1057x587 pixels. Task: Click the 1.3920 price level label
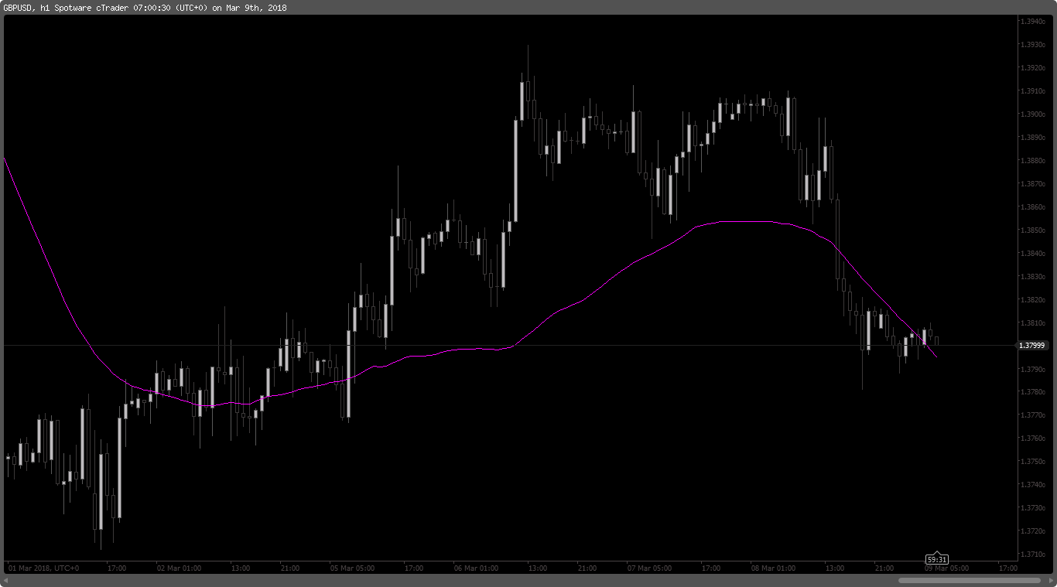click(1033, 68)
